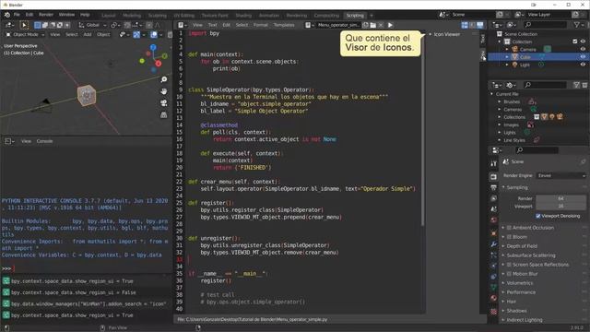
Task: Switch to the Layout workspace tab
Action: pos(109,16)
